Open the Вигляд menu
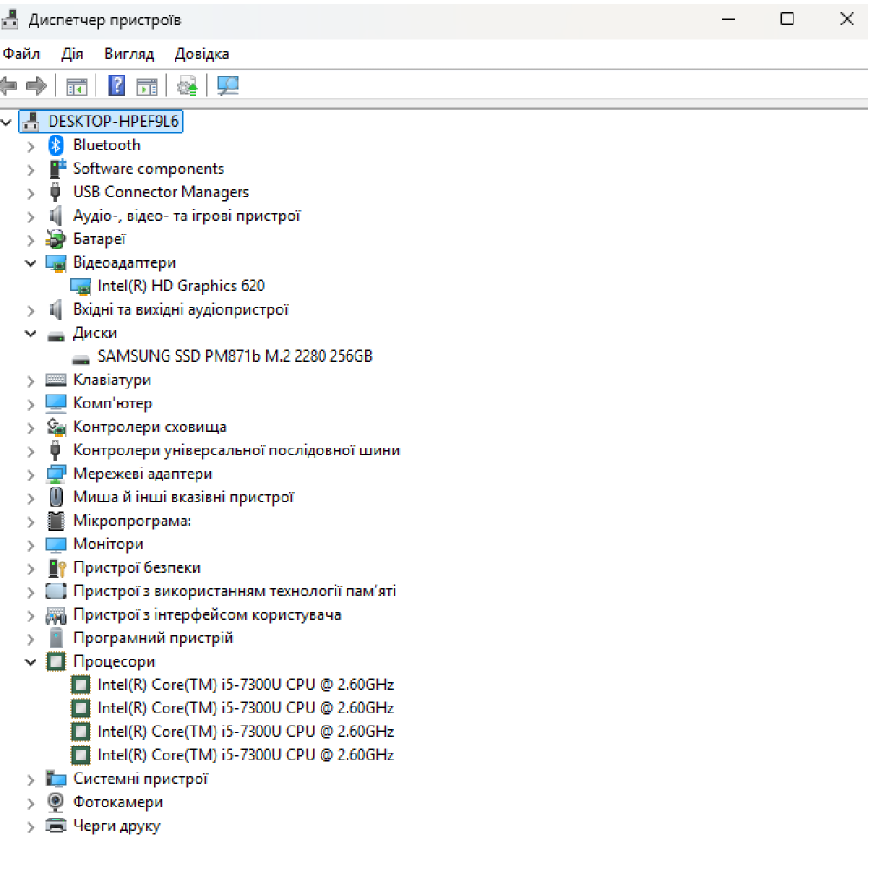869x869 pixels. pyautogui.click(x=129, y=54)
